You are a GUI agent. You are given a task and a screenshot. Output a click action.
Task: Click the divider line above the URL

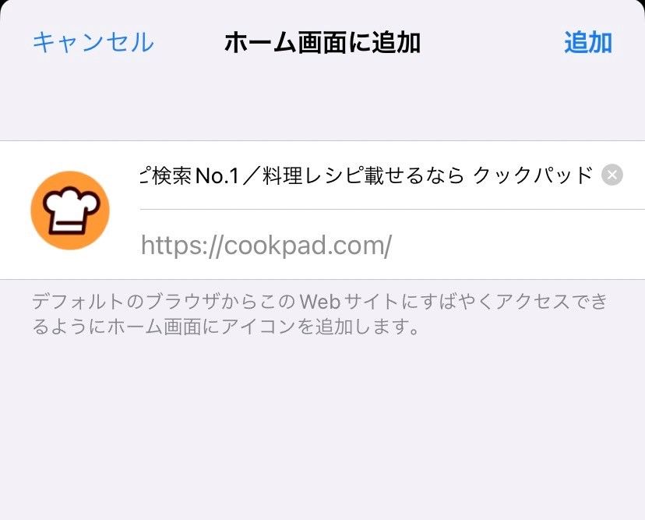click(x=393, y=209)
